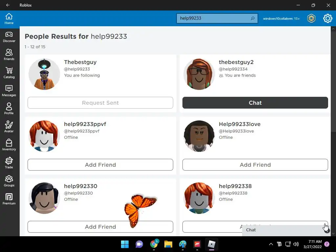Click the help99233ppvf display name
This screenshot has width=336, height=252.
pos(85,124)
